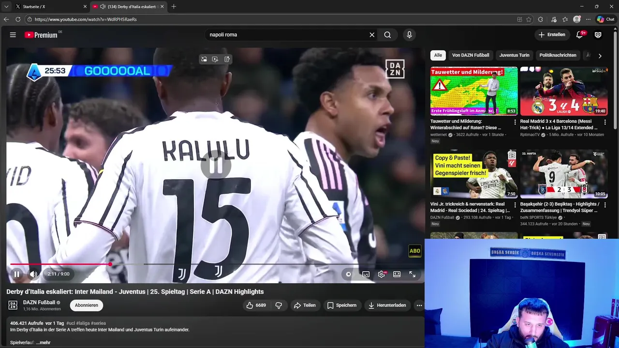
Task: Focus the browser address bar URL
Action: [x=86, y=19]
